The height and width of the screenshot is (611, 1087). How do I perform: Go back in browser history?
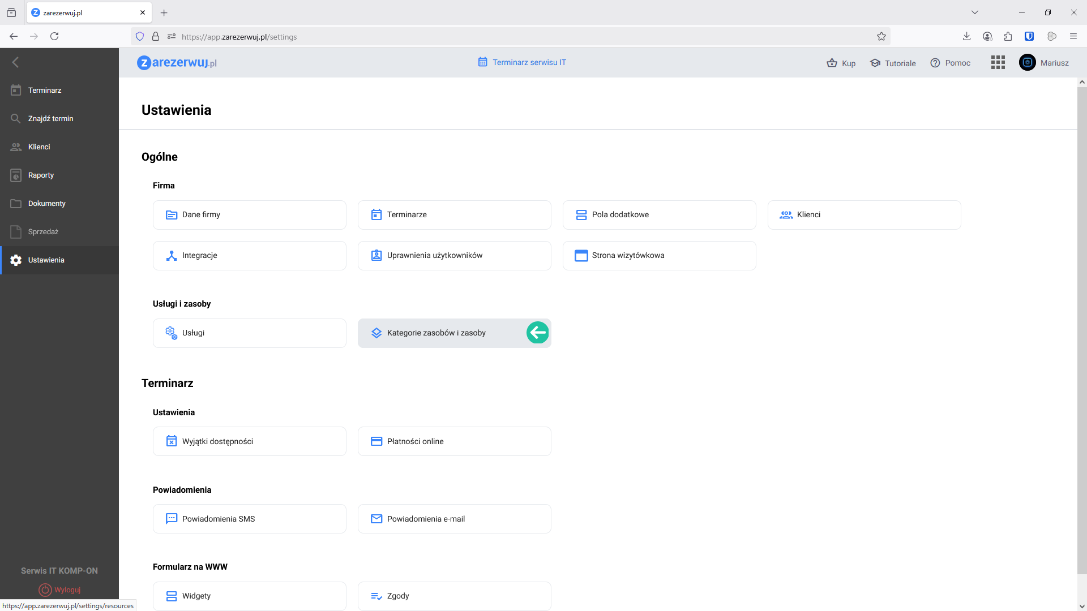tap(14, 36)
